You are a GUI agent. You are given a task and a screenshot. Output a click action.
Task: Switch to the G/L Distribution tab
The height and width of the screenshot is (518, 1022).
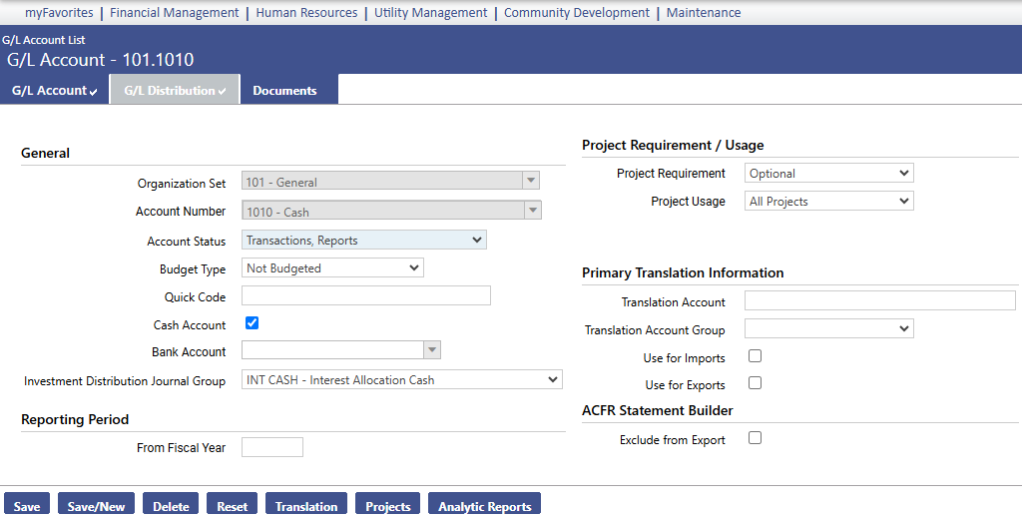pos(175,90)
